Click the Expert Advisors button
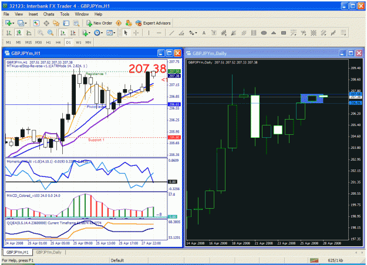367x265 pixels. point(153,23)
